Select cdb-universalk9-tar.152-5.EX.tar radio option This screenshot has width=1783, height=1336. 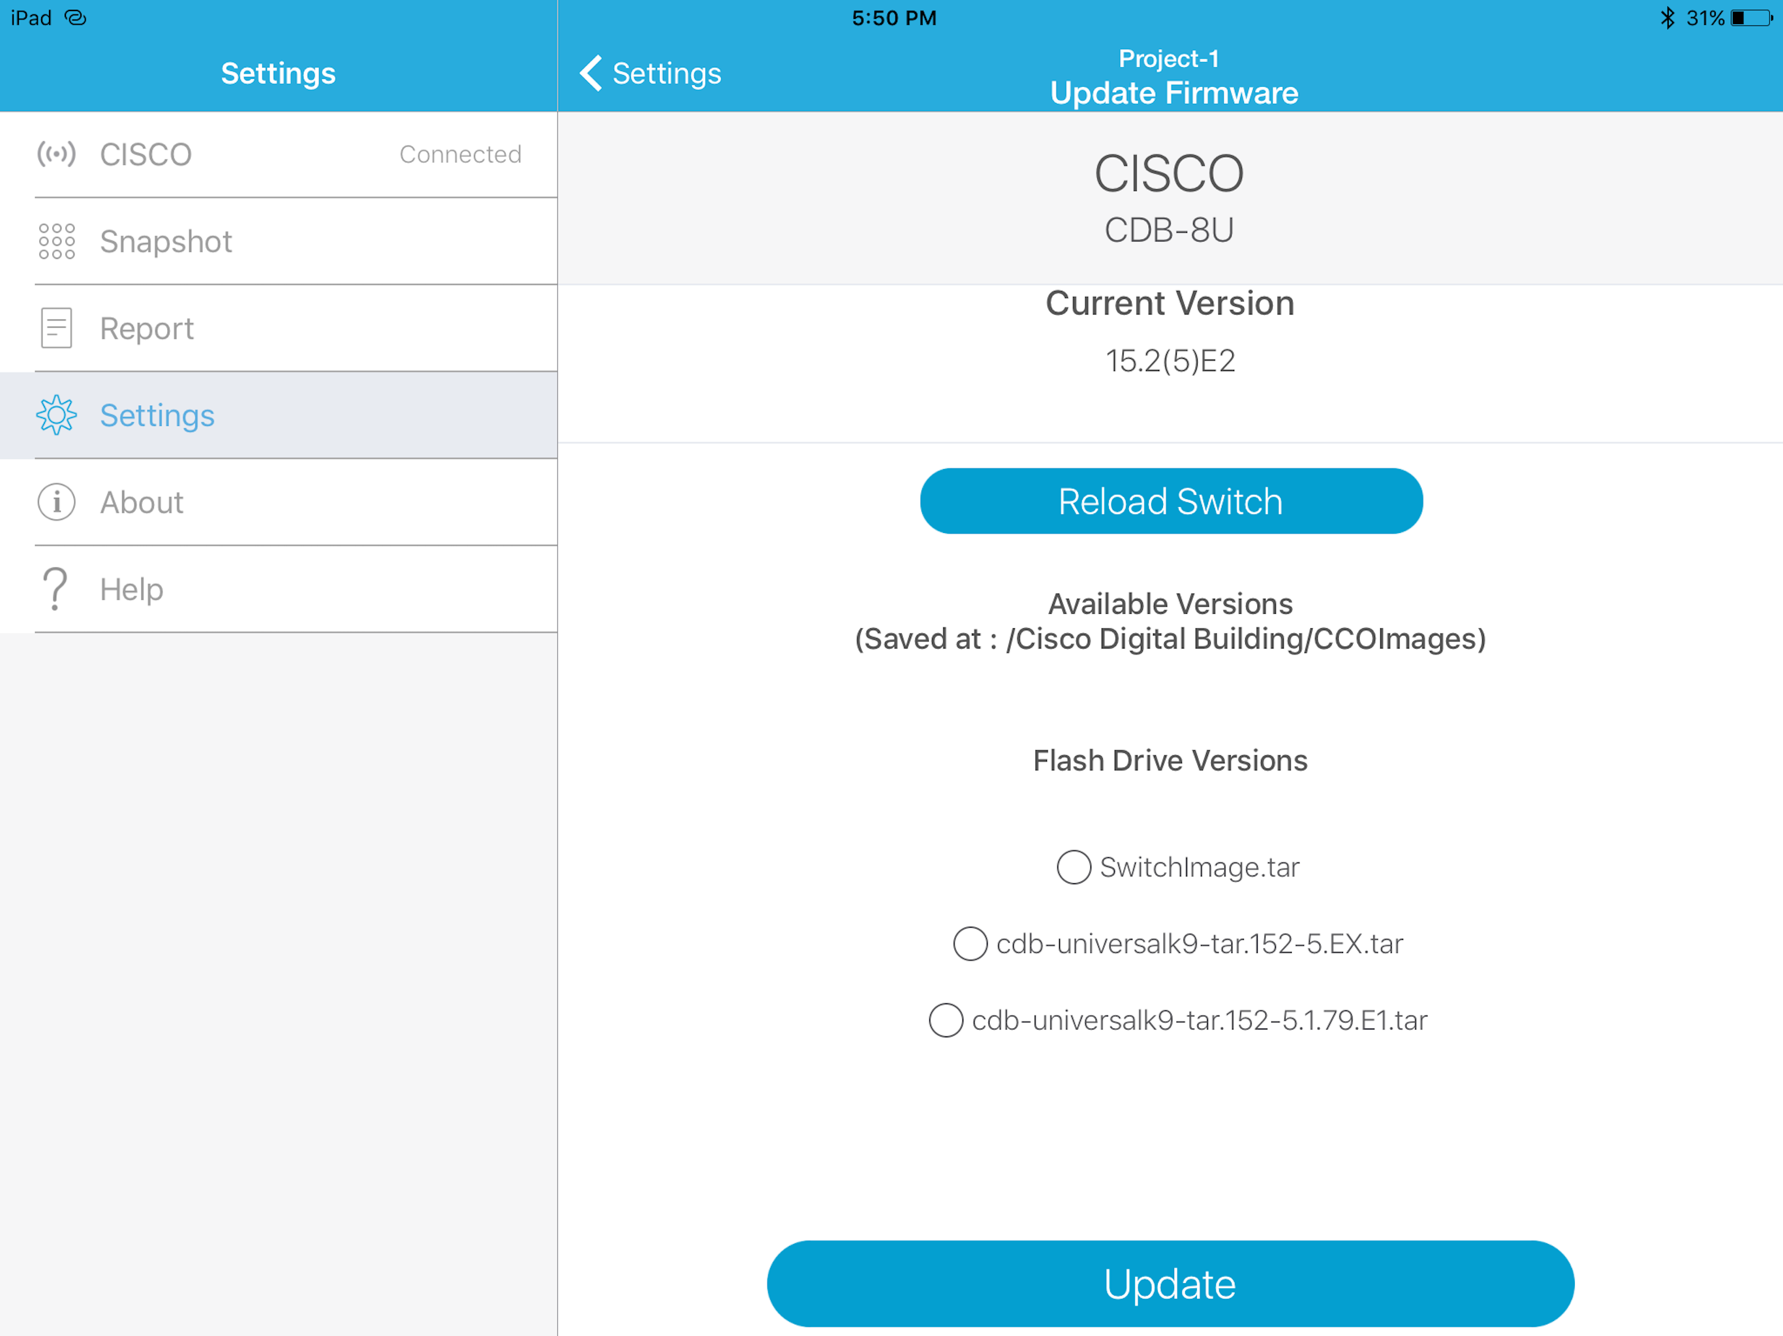970,943
